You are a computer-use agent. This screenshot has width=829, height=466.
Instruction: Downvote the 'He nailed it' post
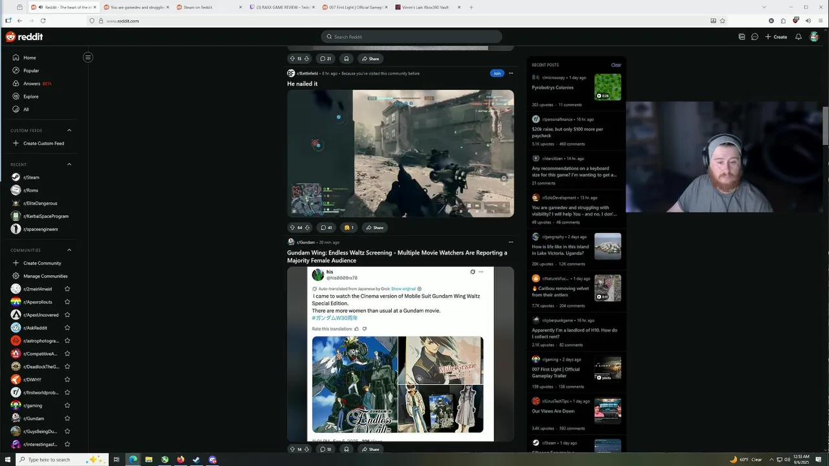click(x=307, y=228)
